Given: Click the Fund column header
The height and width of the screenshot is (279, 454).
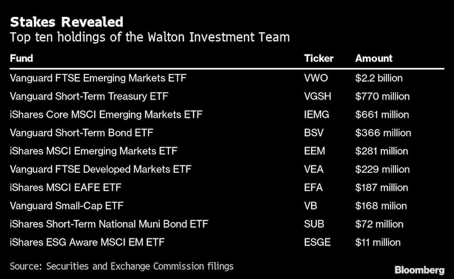Looking at the screenshot, I should (21, 58).
